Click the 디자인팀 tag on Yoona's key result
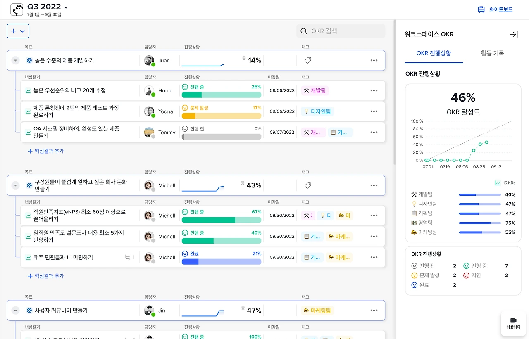The width and height of the screenshot is (529, 339). (317, 111)
